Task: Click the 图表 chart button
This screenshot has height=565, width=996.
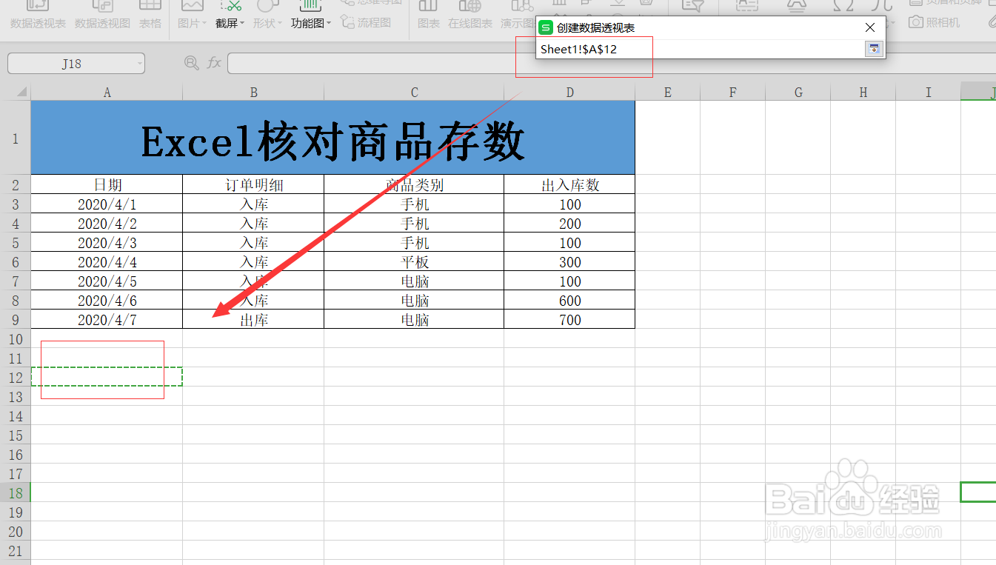Action: click(x=429, y=15)
